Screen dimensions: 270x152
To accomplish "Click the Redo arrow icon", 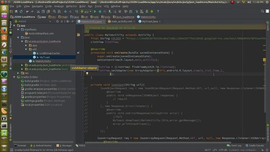I will pyautogui.click(x=32, y=11).
